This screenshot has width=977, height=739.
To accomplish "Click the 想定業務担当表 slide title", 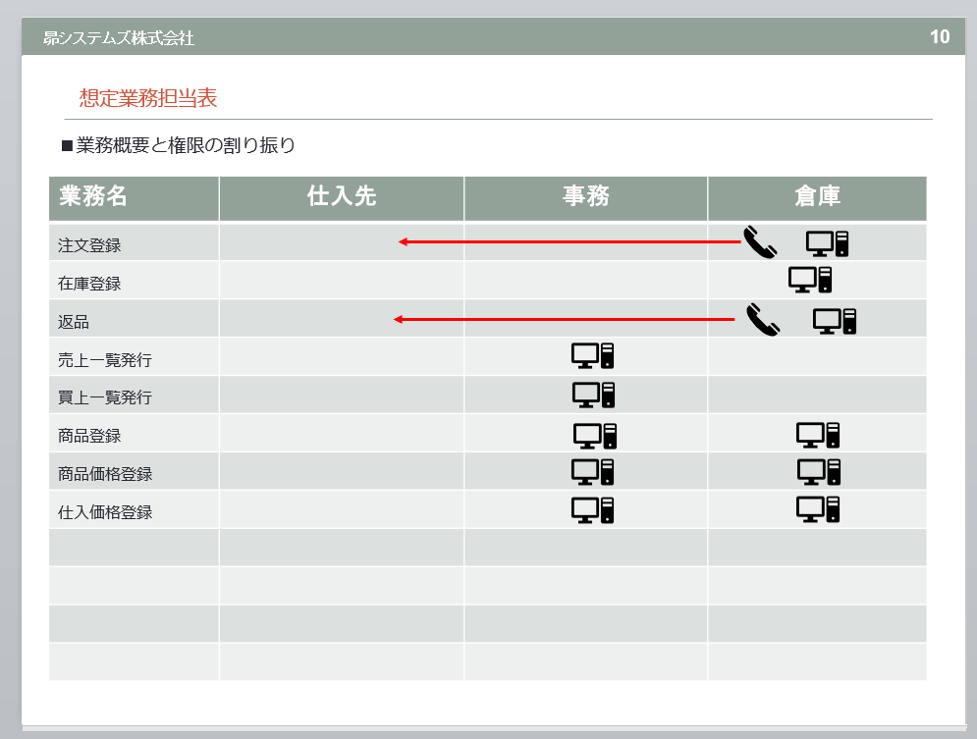I will pos(148,98).
